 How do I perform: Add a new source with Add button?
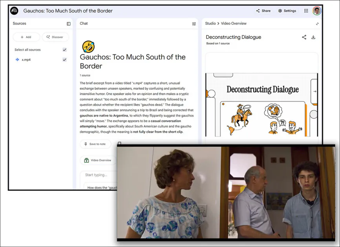(26, 37)
